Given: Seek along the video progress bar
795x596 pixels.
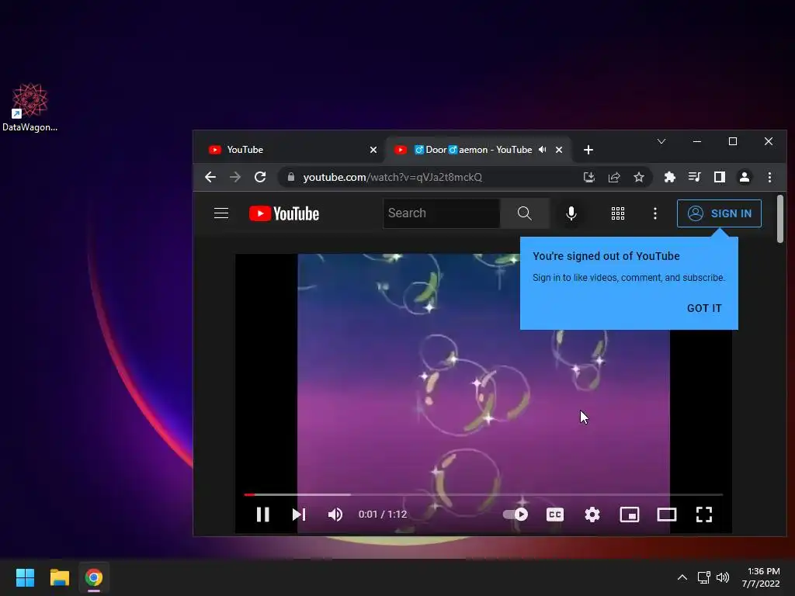Looking at the screenshot, I should click(x=483, y=494).
